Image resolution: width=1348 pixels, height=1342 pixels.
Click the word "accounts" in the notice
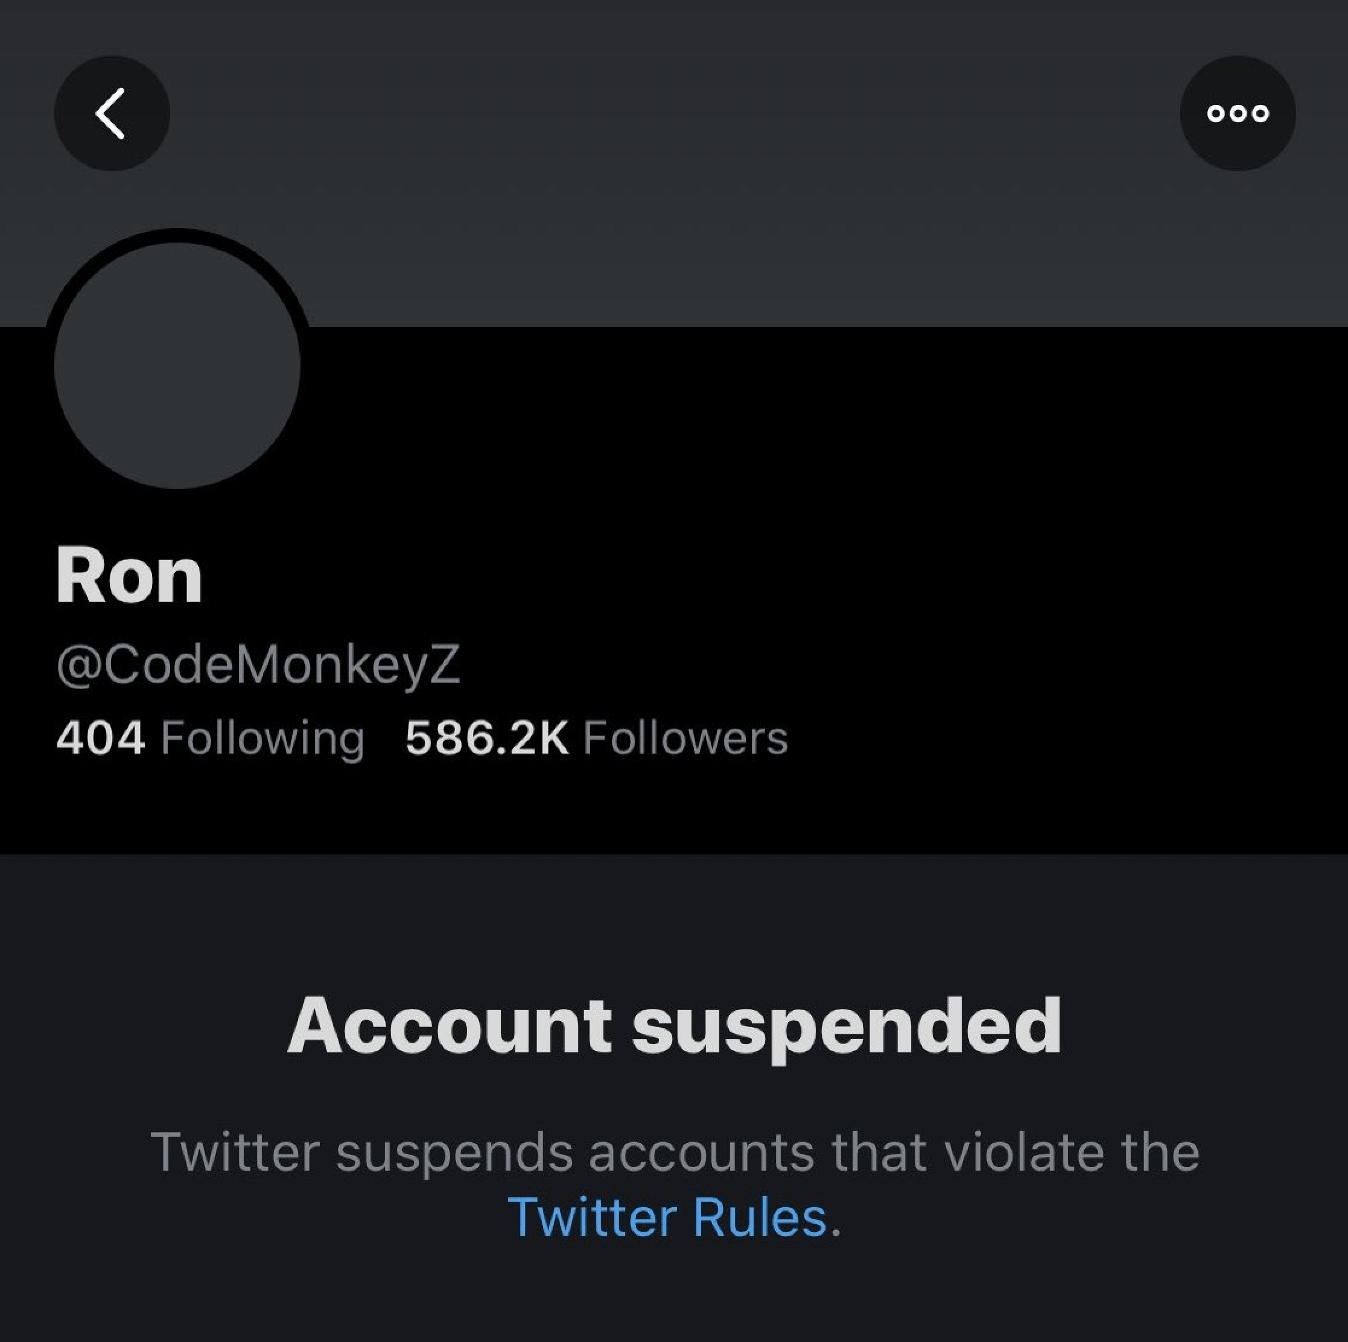coord(701,1152)
